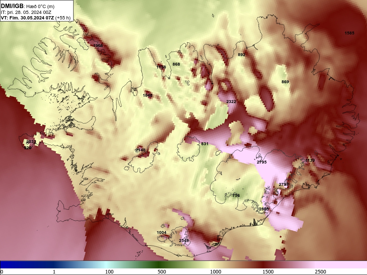This screenshot has width=367, height=275.
Task: Click the 500 label on the color scale
Action: [162, 272]
